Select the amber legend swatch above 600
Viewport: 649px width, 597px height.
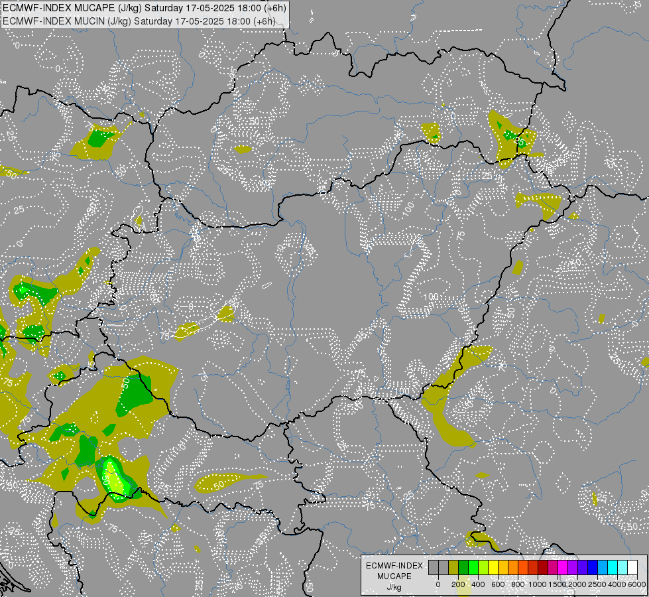pos(503,567)
